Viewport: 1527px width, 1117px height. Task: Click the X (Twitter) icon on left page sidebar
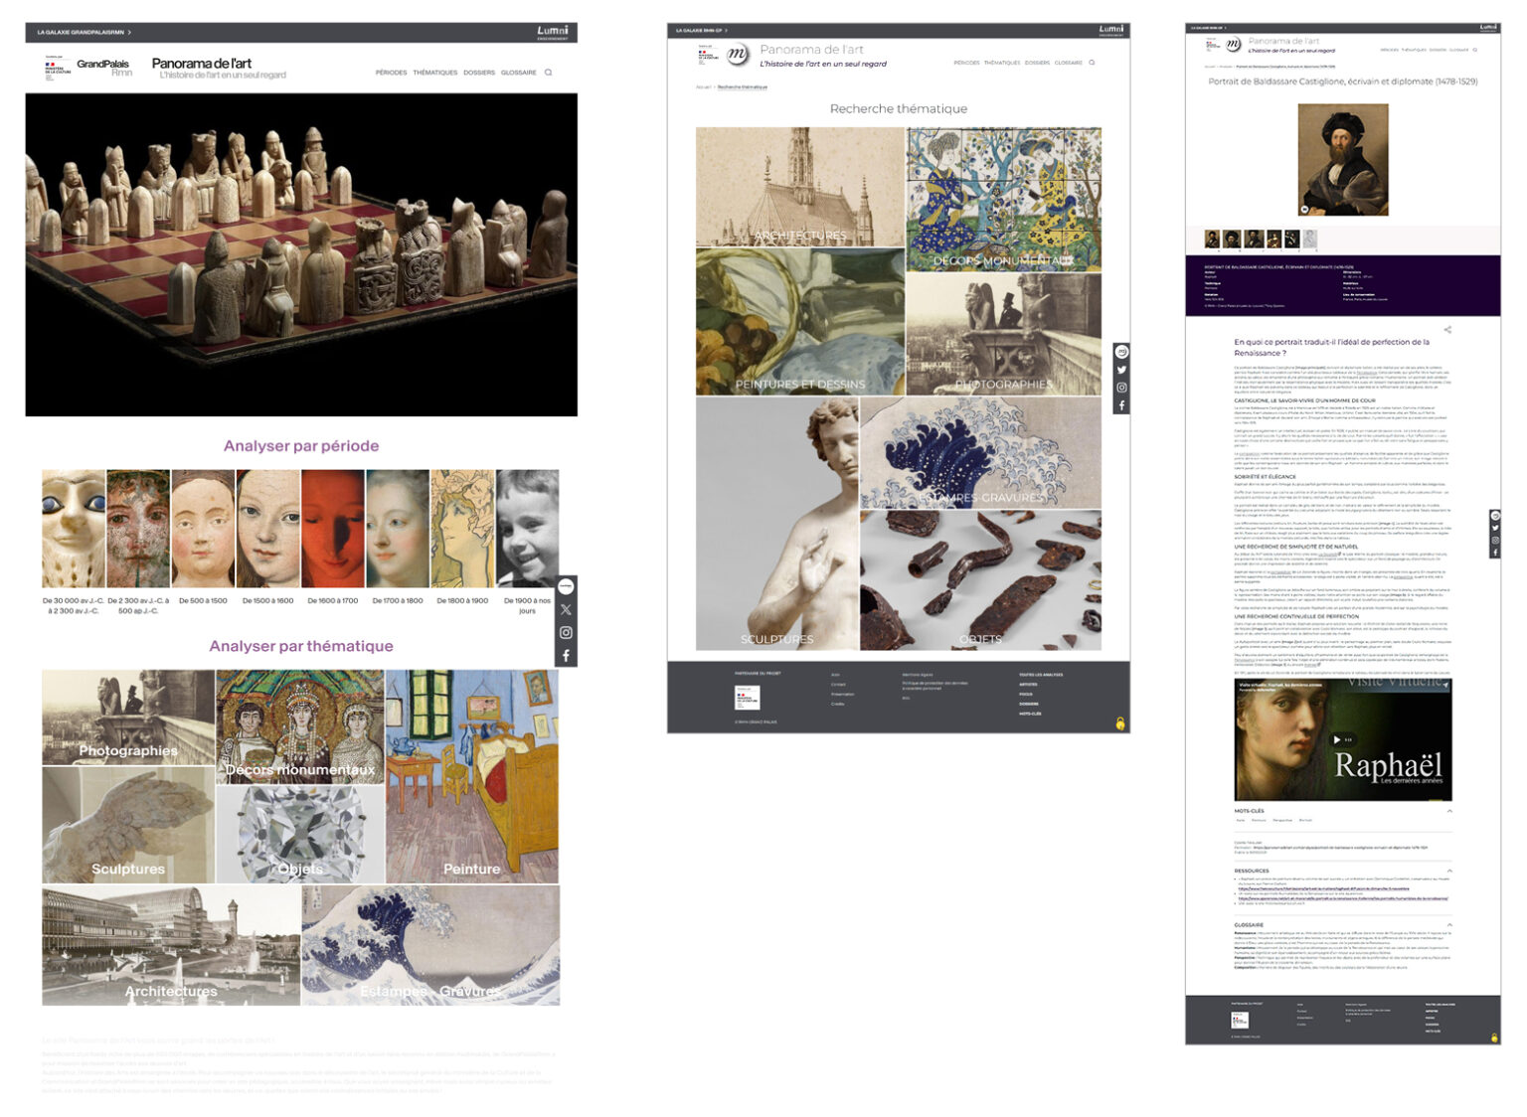(x=566, y=610)
